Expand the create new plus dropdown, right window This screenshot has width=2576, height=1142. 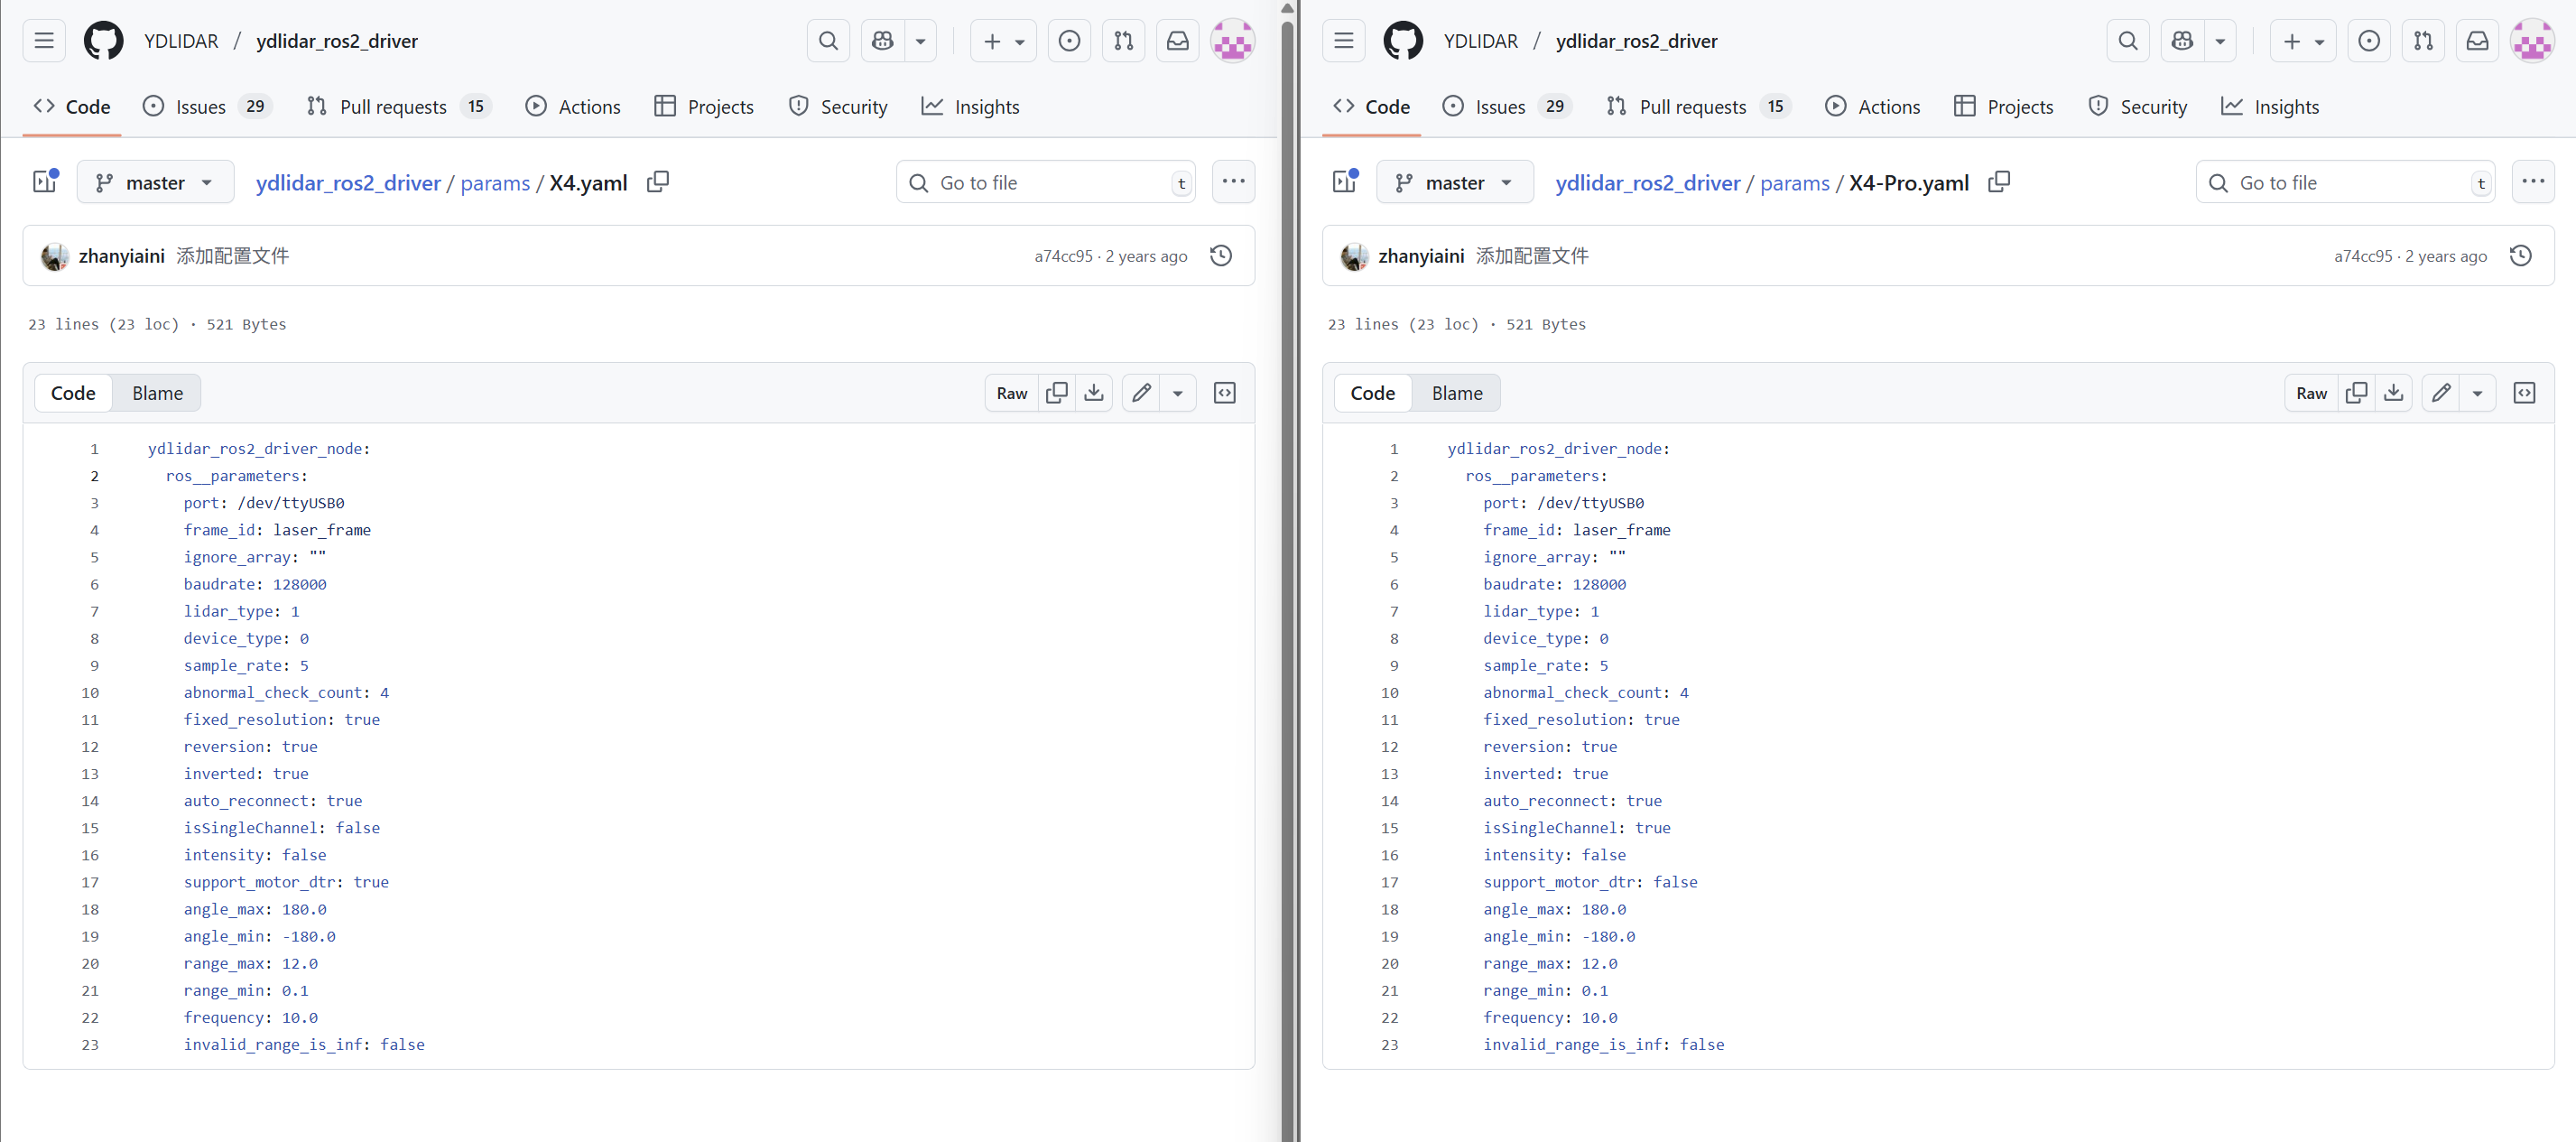[x=2302, y=41]
